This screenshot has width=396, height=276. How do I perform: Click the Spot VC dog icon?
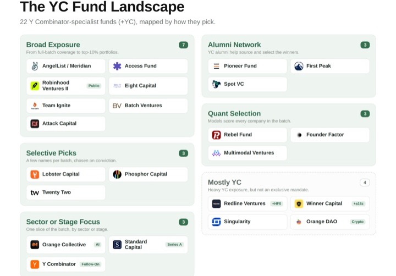[217, 84]
